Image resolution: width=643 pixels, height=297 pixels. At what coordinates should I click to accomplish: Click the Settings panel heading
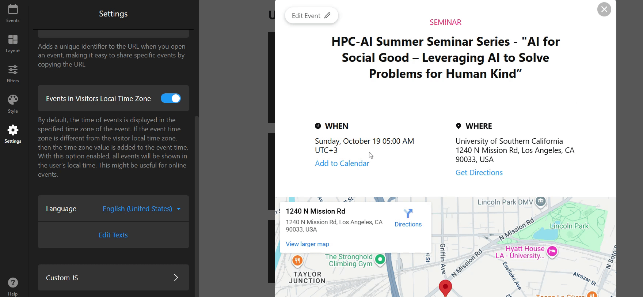pyautogui.click(x=113, y=14)
